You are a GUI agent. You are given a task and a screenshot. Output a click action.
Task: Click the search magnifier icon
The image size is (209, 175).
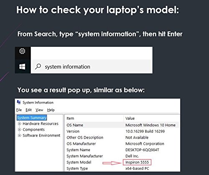(x=38, y=66)
